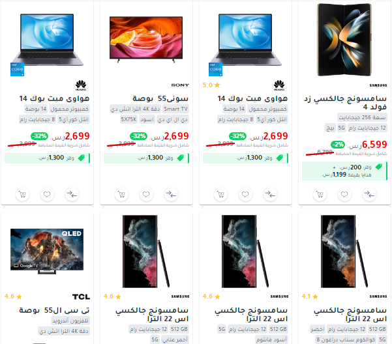Viewport: 392px width, 344px height.
Task: Click the 5G tag on Z Fold 4
Action: pyautogui.click(x=341, y=128)
